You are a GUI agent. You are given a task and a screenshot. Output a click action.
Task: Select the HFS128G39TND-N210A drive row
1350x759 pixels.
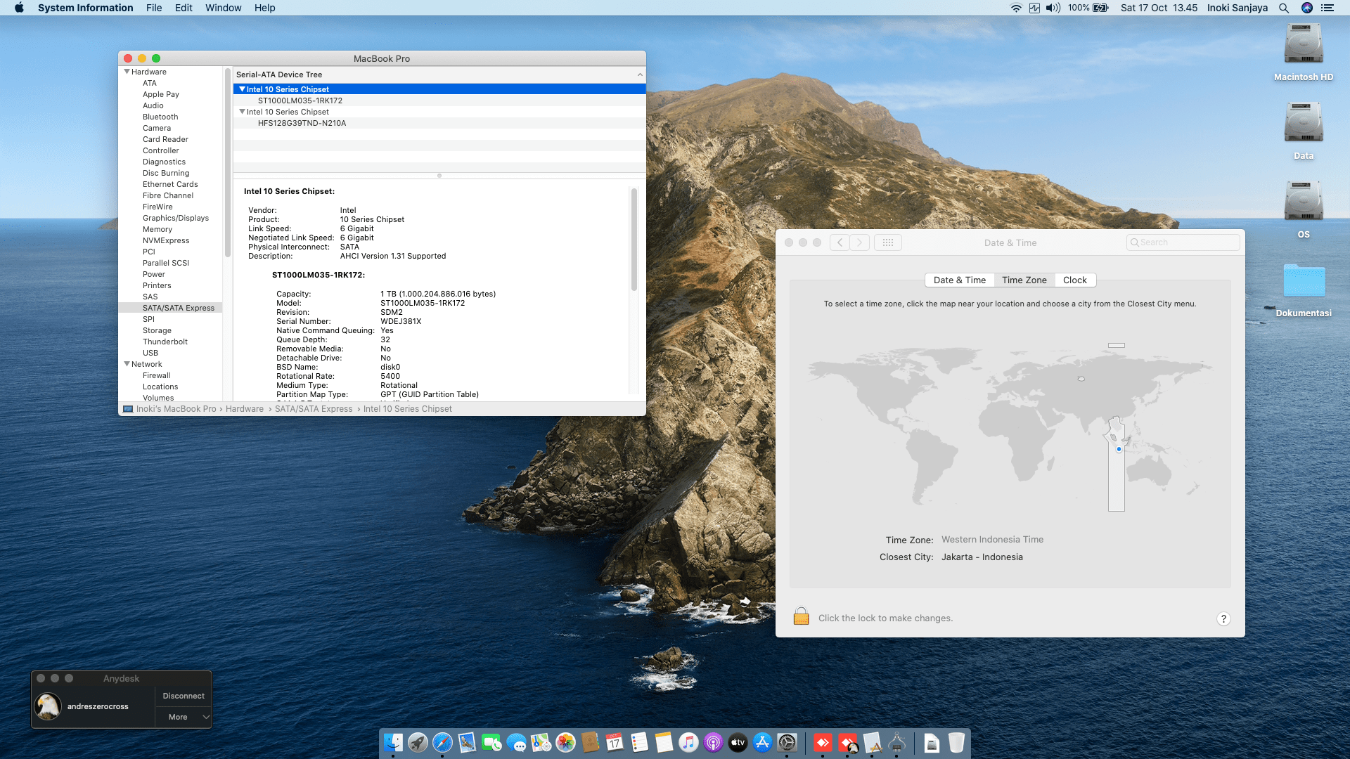(x=302, y=123)
